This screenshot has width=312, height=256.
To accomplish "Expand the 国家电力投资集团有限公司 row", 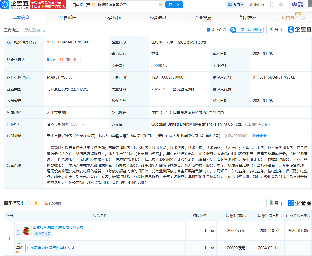I will point(27,248).
